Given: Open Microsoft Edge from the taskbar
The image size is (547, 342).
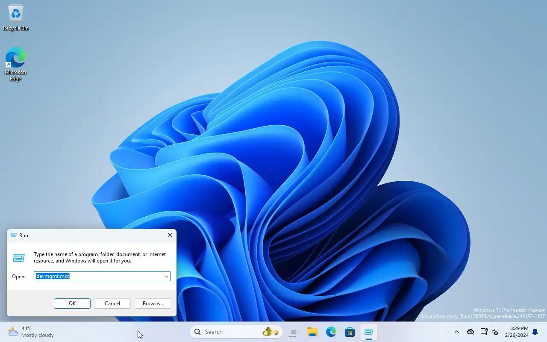Looking at the screenshot, I should (331, 332).
